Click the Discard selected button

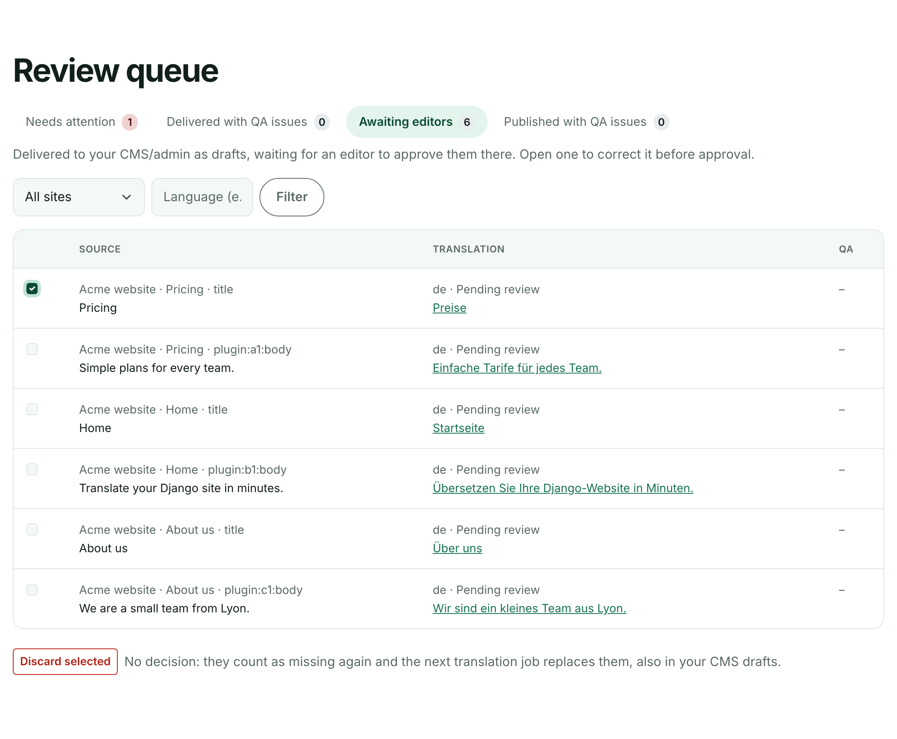65,661
